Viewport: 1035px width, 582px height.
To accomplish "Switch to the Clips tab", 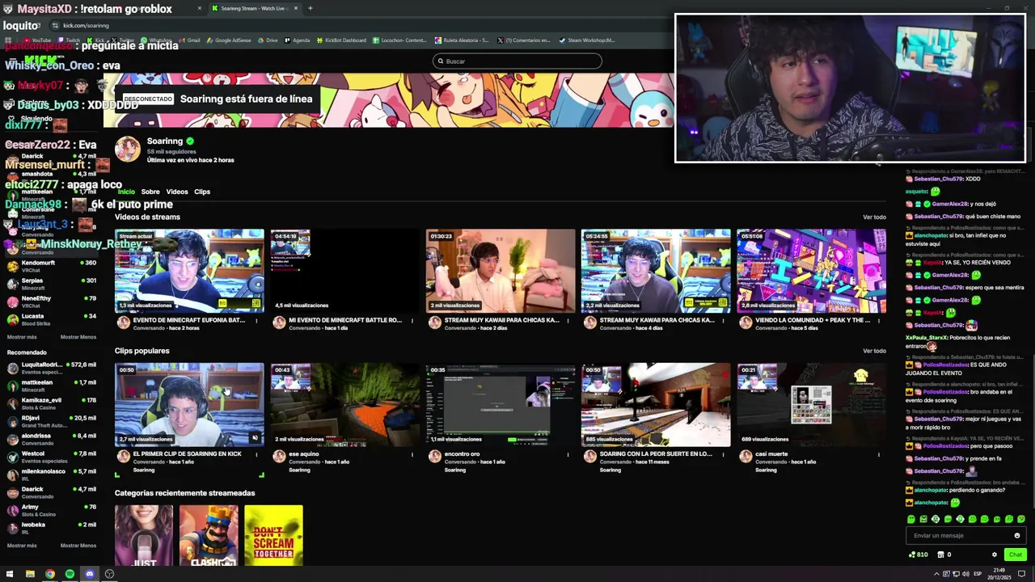I will [x=202, y=192].
